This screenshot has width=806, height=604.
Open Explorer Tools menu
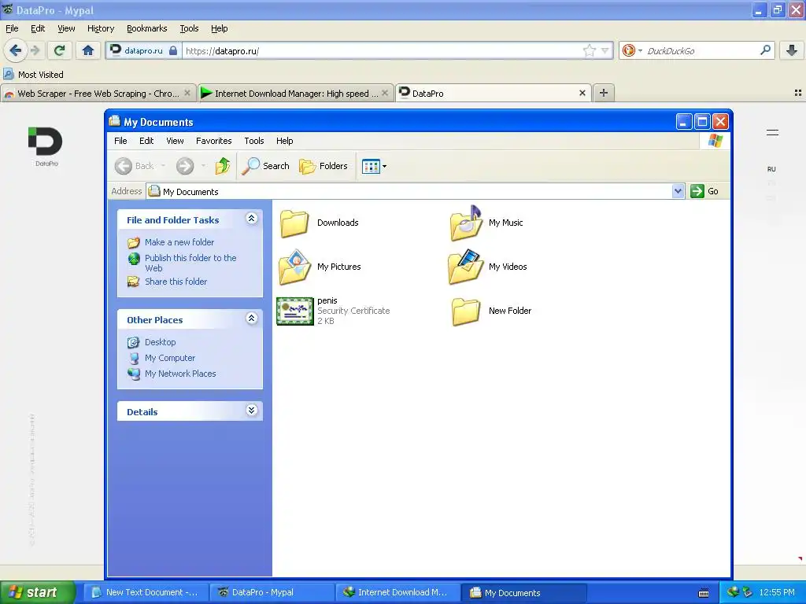[x=254, y=141]
